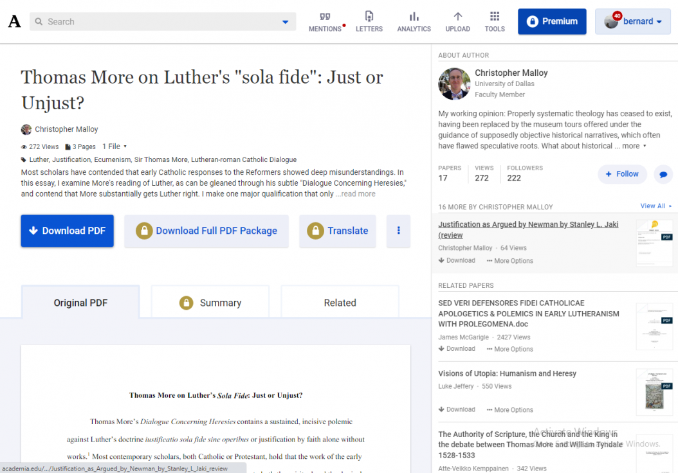Open Lutheran-roman Catholic Dialogue tag
This screenshot has width=678, height=473.
tap(244, 160)
